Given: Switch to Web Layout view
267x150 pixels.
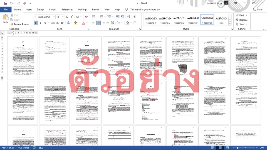Looking at the screenshot, I should tap(228, 147).
